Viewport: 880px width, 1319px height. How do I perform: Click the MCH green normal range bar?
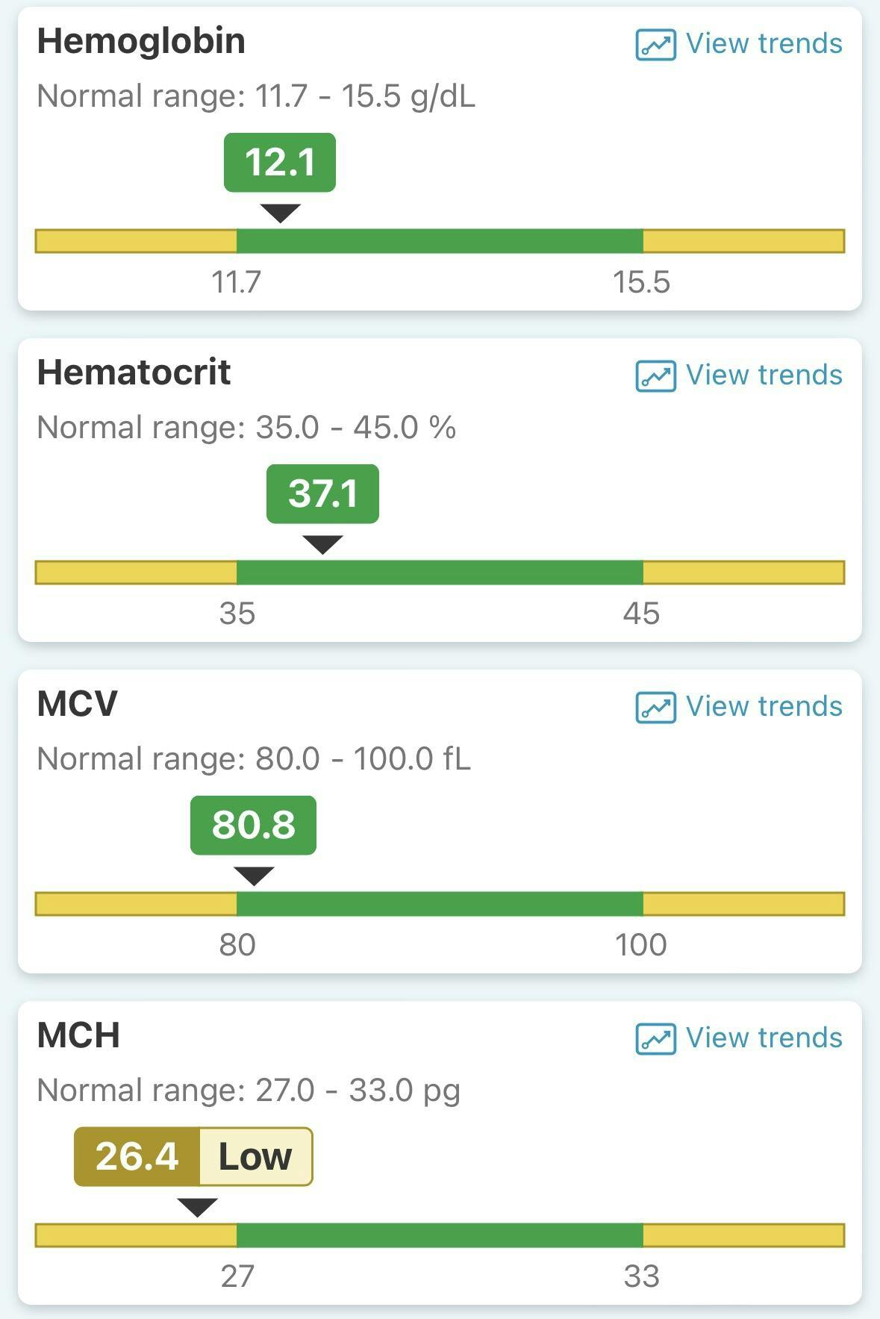440,1235
